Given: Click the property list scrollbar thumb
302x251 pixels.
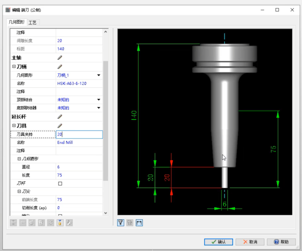Looking at the screenshot, I should 106,120.
